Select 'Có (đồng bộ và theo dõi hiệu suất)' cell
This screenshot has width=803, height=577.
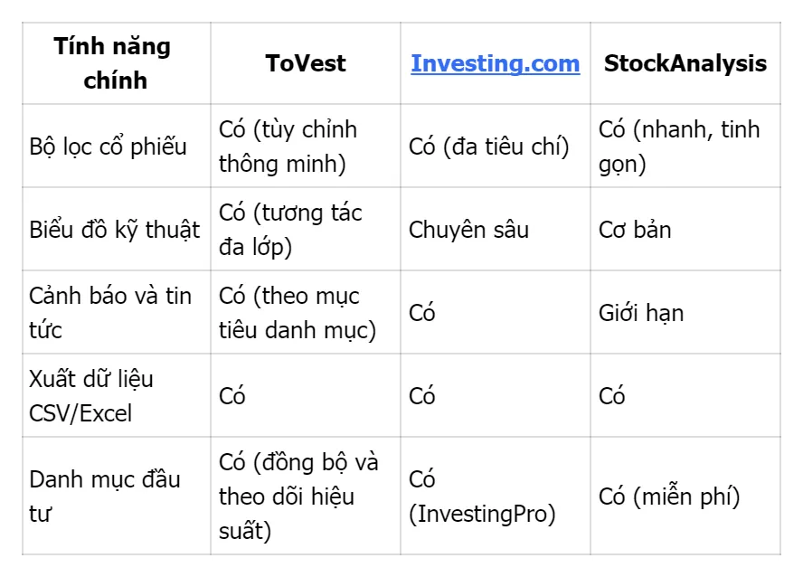(x=298, y=497)
